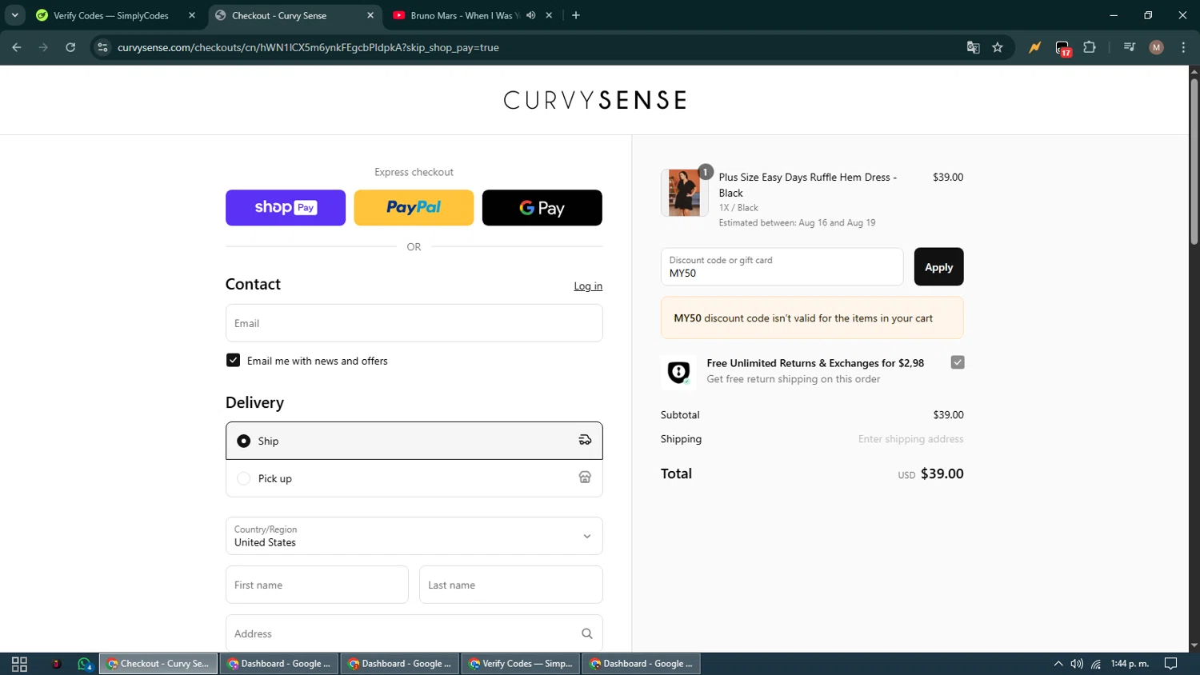This screenshot has width=1200, height=675.
Task: Click the CURVYSENSE logo
Action: 595,100
